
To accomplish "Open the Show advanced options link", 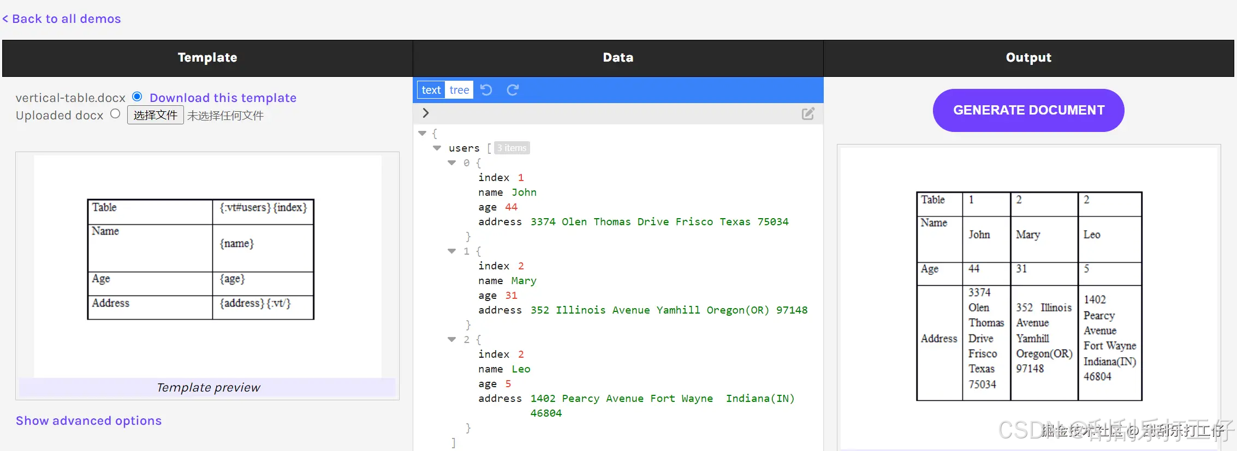I will [x=88, y=420].
